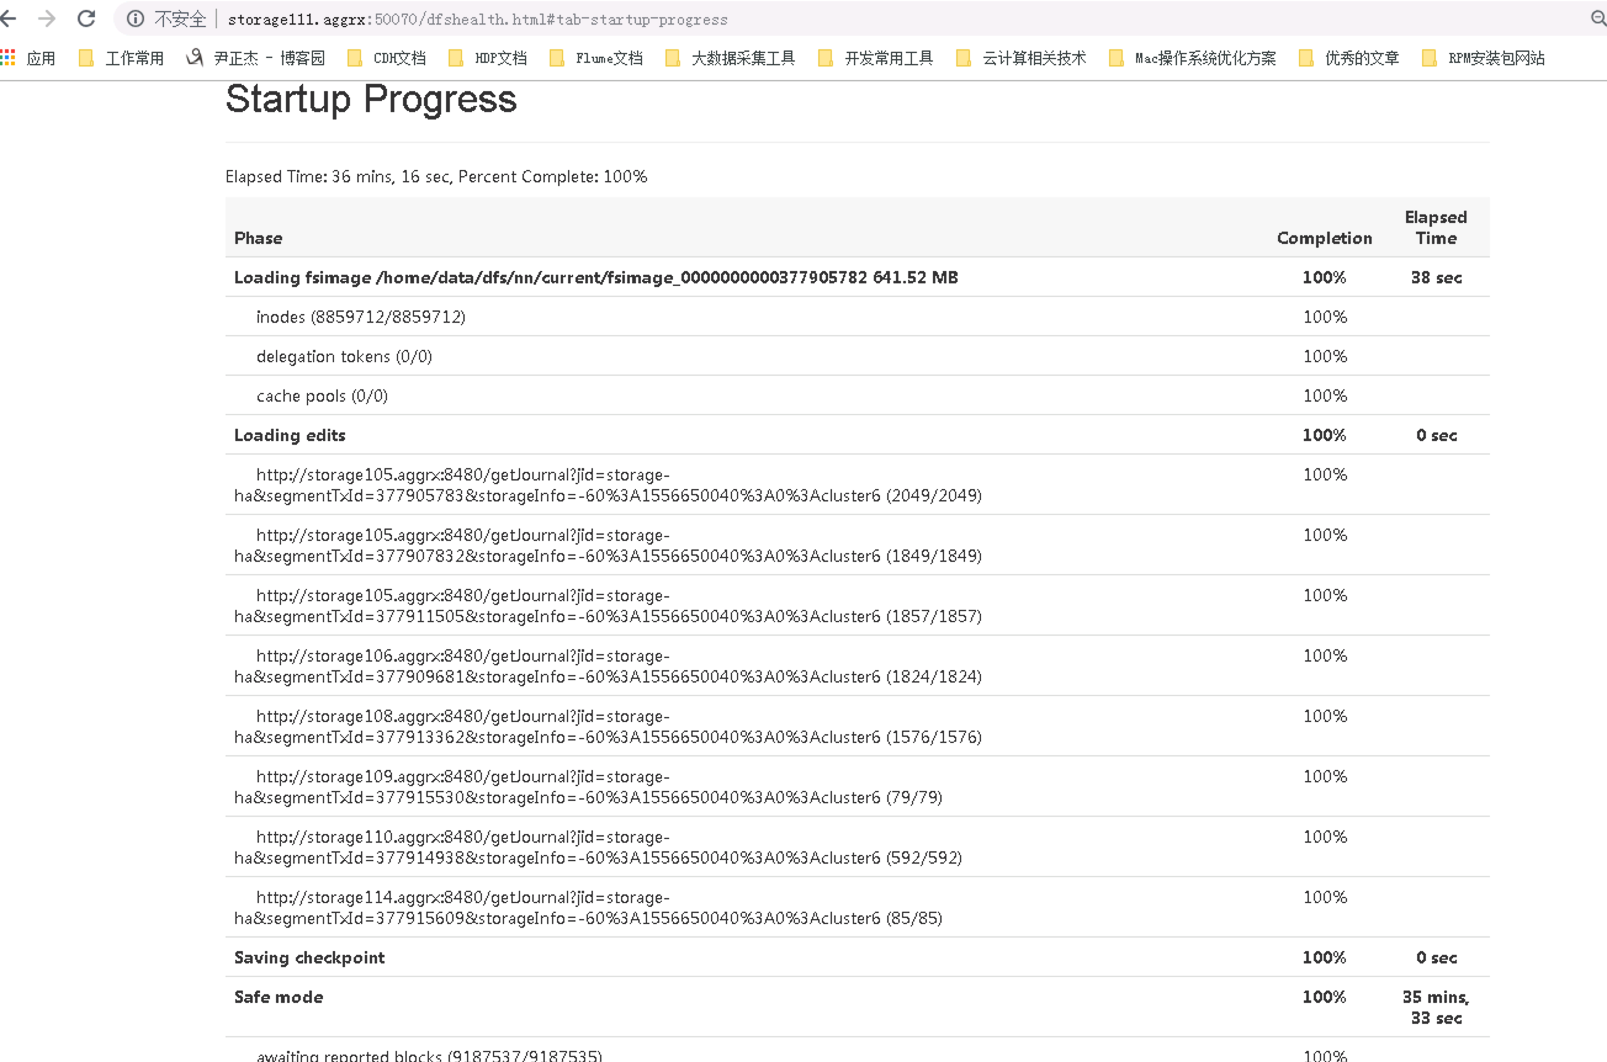The image size is (1607, 1062).
Task: Open the 尹正杰 - 博客园 bookmark
Action: point(256,59)
